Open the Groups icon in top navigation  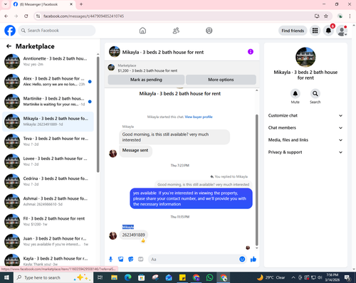(209, 31)
